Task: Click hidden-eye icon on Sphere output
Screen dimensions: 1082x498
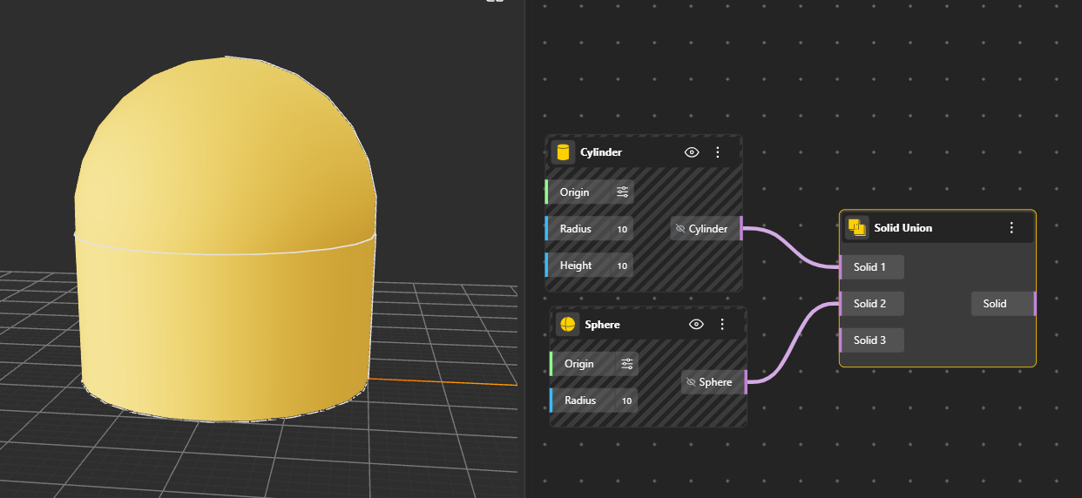Action: (x=691, y=382)
